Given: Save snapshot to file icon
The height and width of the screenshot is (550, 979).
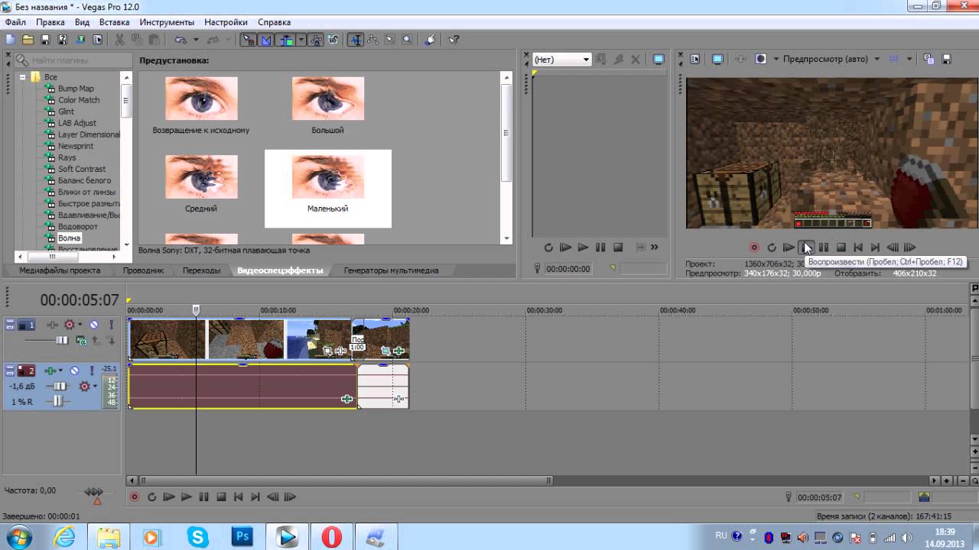Looking at the screenshot, I should (947, 59).
